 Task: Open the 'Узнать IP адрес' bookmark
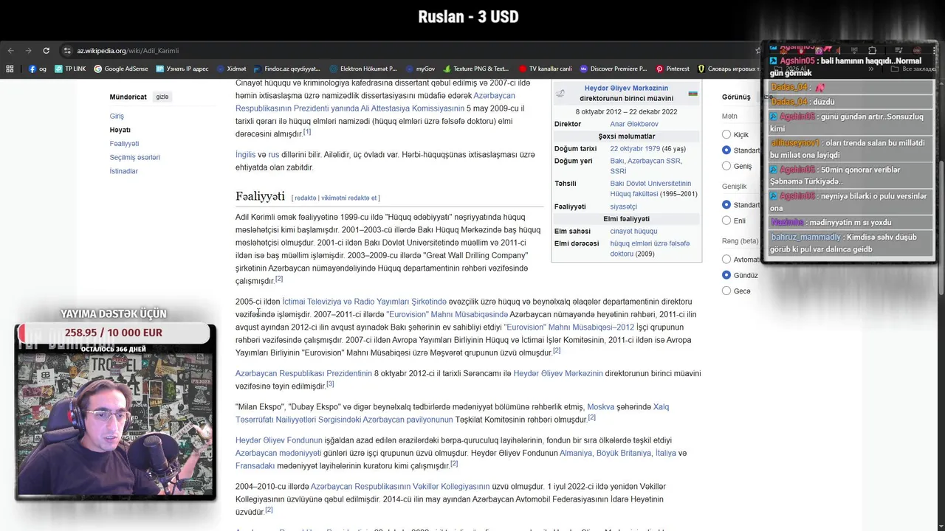[x=182, y=69]
